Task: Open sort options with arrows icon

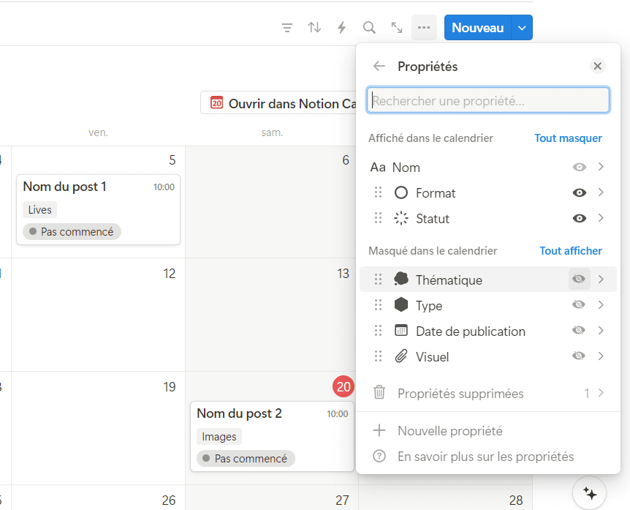Action: pos(314,28)
